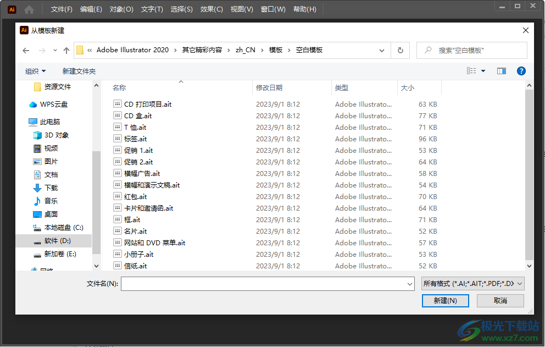Select the file 卡片和邀请函.ait
The image size is (545, 347).
(148, 208)
